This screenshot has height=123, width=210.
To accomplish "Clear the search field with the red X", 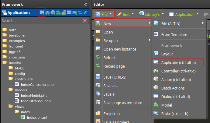I will pos(85,21).
